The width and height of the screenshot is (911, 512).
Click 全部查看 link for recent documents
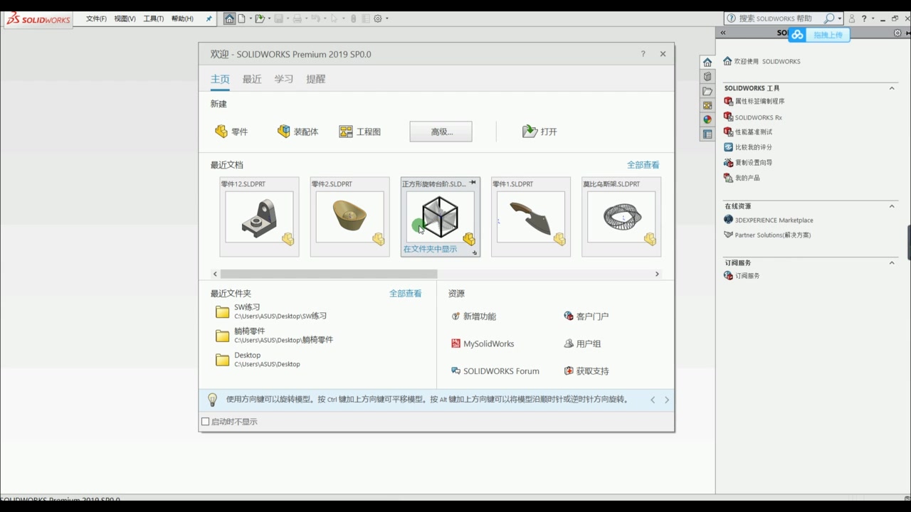pyautogui.click(x=643, y=165)
